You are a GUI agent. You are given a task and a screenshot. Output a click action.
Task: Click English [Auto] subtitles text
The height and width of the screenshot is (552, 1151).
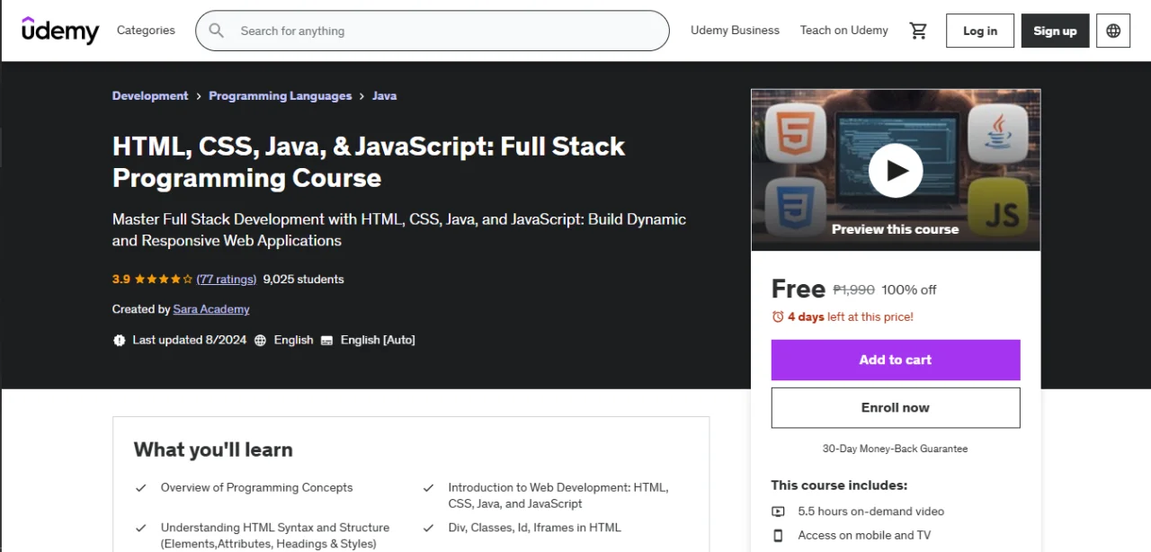pos(378,340)
